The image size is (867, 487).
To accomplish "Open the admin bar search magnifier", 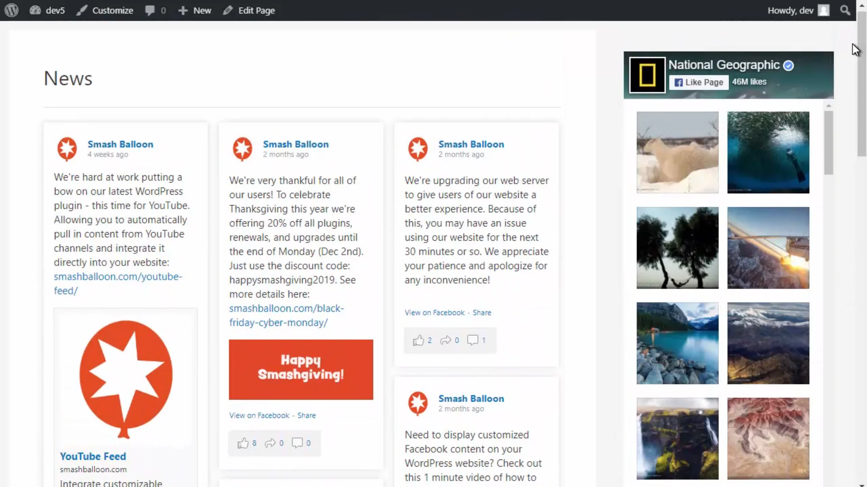I will [845, 10].
